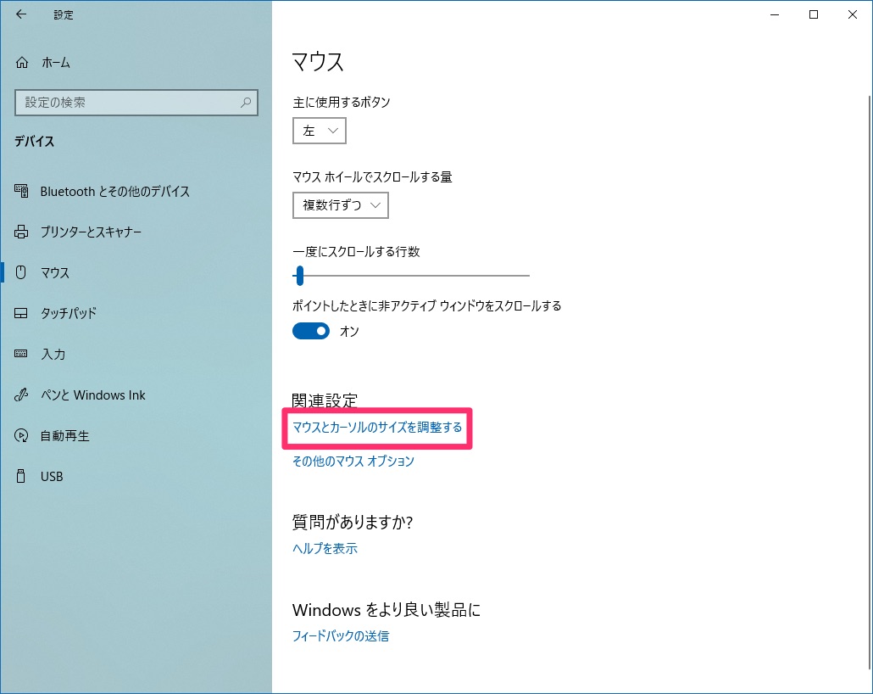Click the printer icon in sidebar
Viewport: 873px width, 694px height.
pos(21,232)
